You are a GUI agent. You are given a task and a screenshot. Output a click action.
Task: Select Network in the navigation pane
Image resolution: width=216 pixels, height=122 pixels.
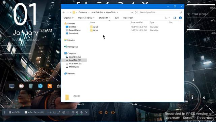point(71,74)
